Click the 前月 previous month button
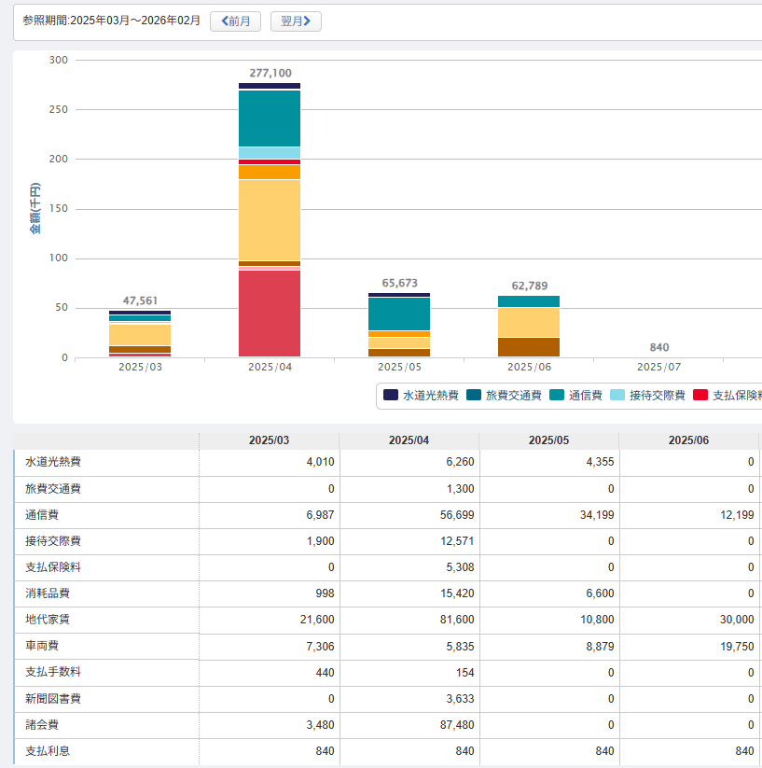This screenshot has height=768, width=762. coord(235,21)
